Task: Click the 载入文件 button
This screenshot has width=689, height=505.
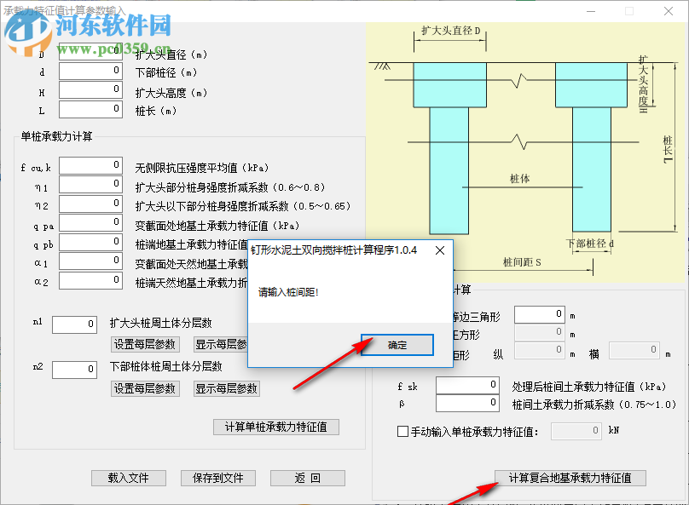Action: click(x=128, y=478)
